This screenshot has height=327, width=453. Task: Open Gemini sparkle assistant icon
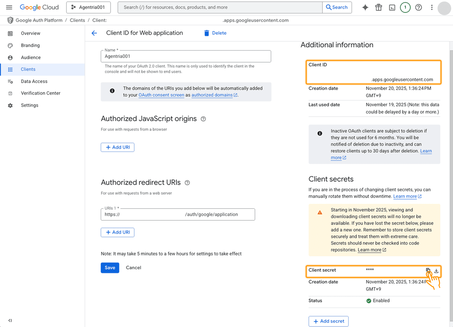pos(365,7)
